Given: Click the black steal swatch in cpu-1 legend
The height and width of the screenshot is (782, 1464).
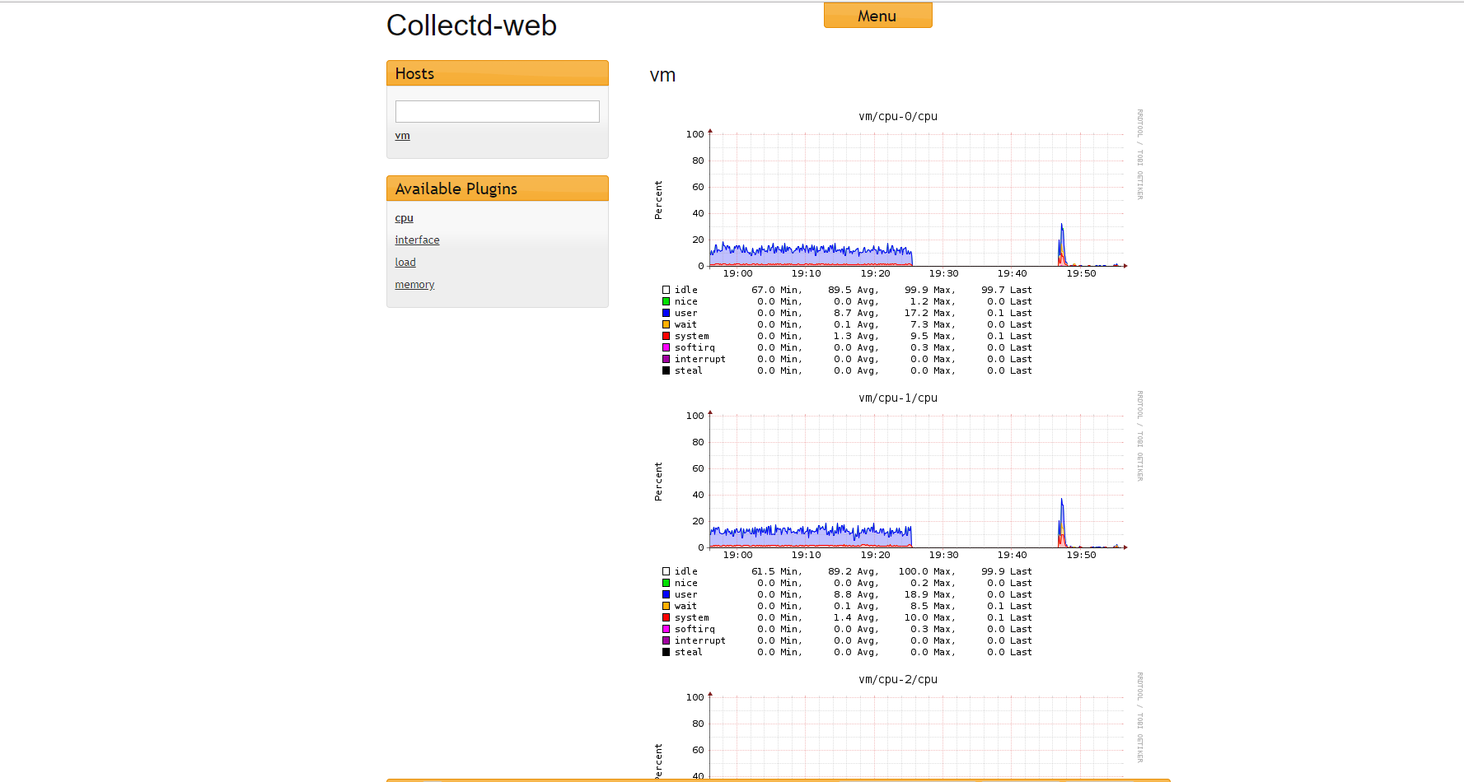Looking at the screenshot, I should click(x=666, y=652).
